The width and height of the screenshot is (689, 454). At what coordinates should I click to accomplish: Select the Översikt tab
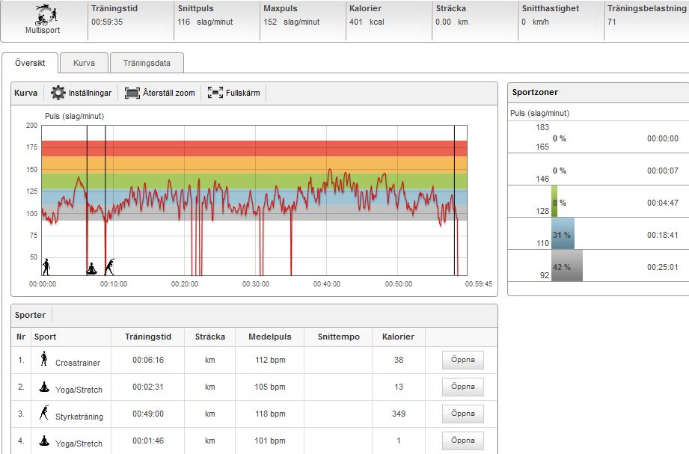pos(30,64)
